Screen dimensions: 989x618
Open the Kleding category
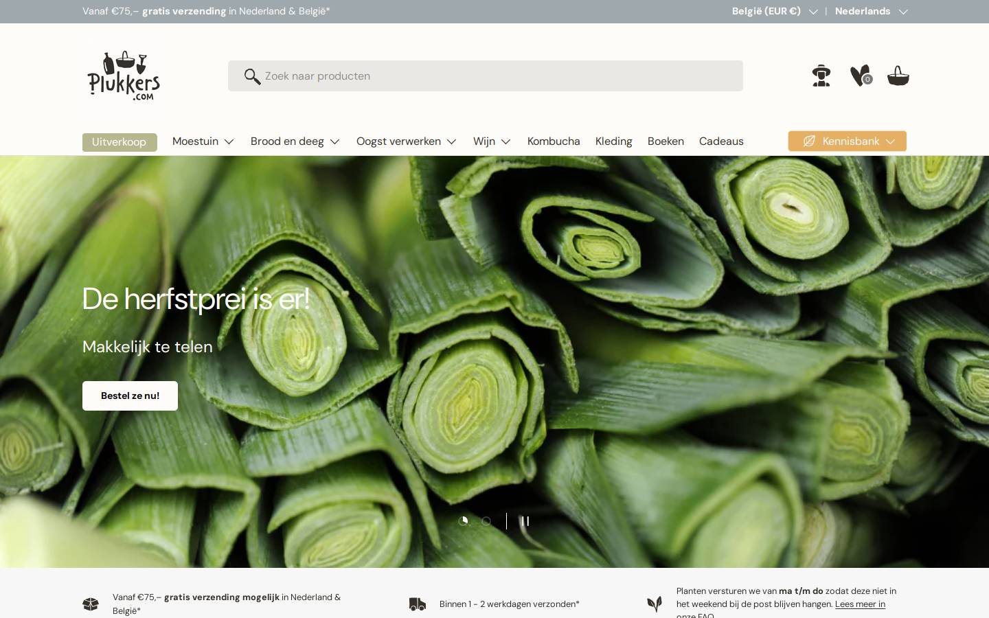614,141
